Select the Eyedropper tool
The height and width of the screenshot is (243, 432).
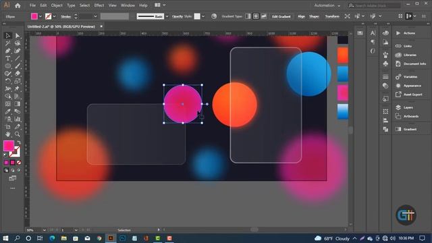coord(7,111)
